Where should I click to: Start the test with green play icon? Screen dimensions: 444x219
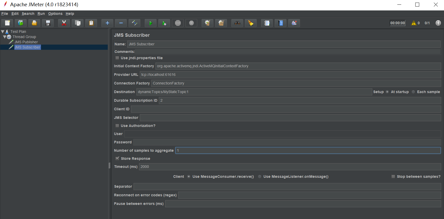[151, 23]
